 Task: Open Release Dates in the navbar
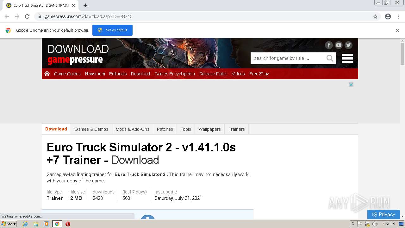pos(213,74)
